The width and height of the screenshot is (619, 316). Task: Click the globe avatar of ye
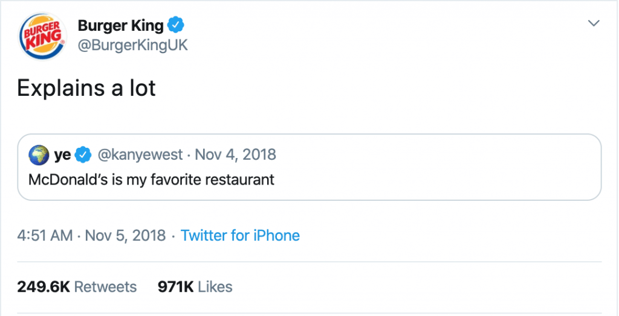[37, 155]
